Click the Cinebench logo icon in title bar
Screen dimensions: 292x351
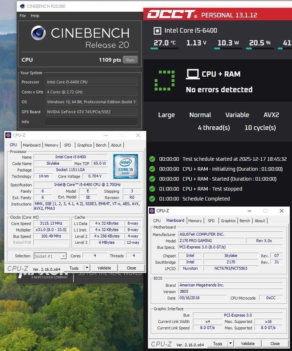[22, 6]
